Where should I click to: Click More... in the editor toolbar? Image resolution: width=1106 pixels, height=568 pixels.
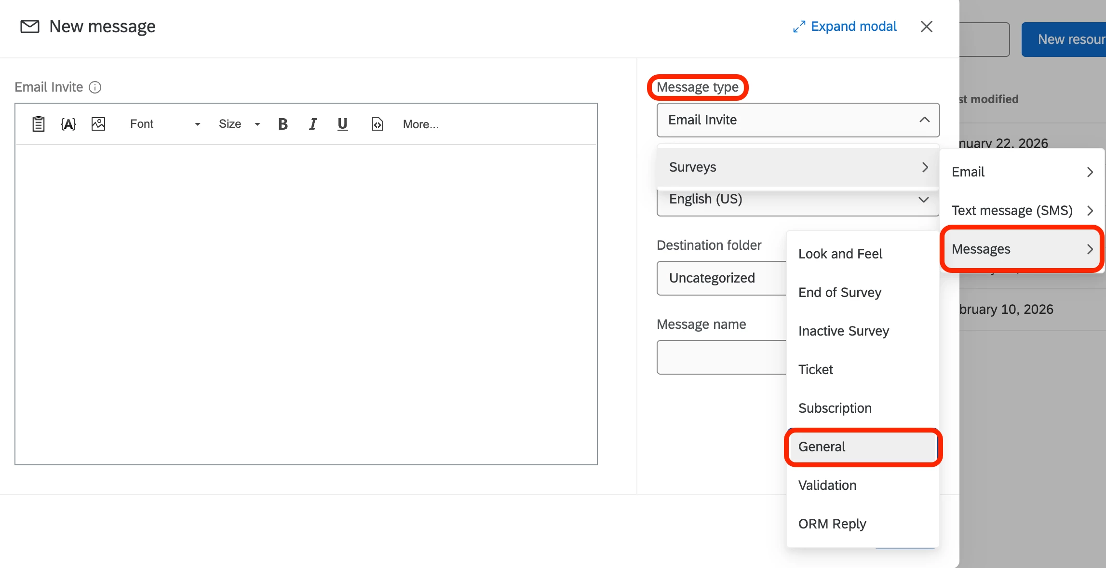tap(421, 124)
